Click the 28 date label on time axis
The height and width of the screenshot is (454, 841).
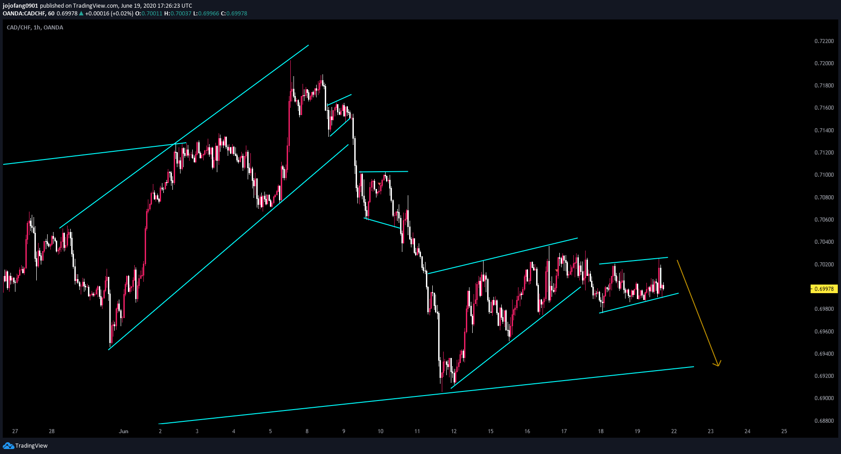tap(52, 431)
